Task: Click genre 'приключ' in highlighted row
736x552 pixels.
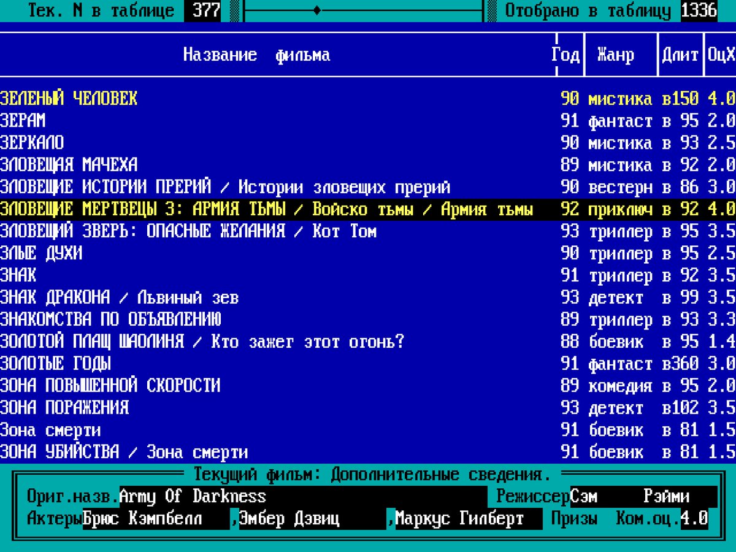Action: click(x=621, y=209)
